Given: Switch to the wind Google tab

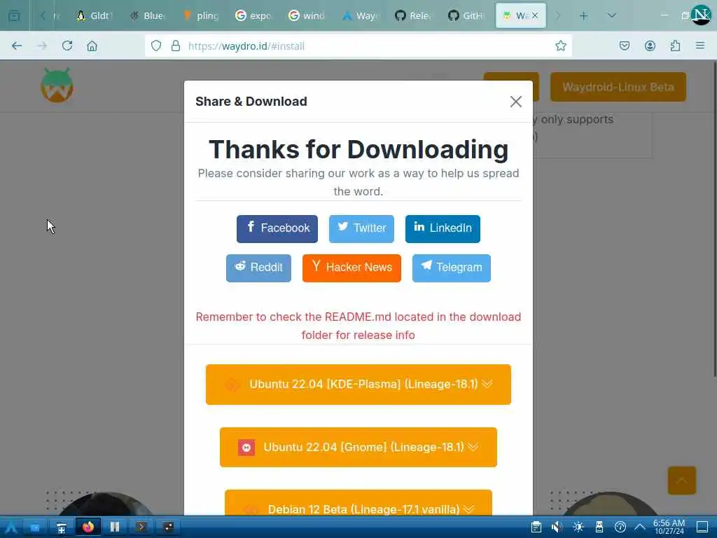Looking at the screenshot, I should 306,16.
